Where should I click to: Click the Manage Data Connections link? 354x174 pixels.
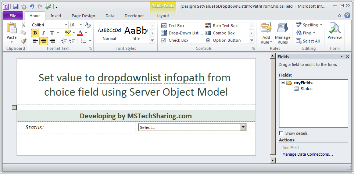pos(307,154)
